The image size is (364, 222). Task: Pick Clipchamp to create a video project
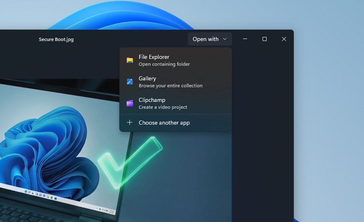tap(175, 103)
